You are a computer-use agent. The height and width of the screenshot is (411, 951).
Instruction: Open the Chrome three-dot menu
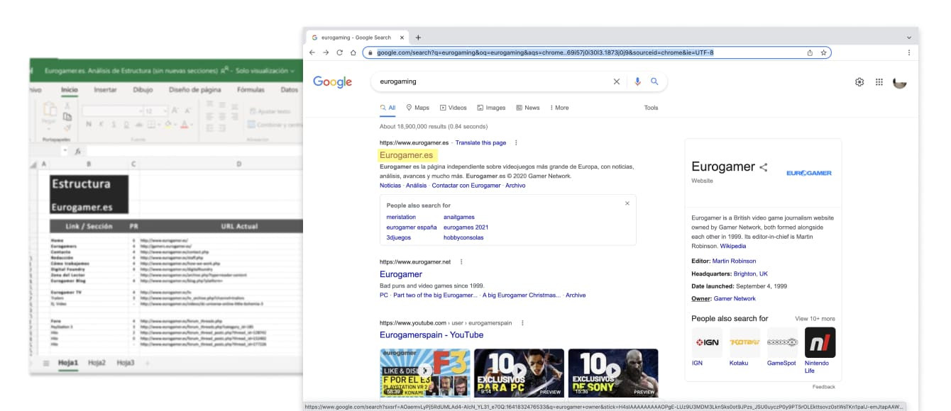[x=909, y=52]
